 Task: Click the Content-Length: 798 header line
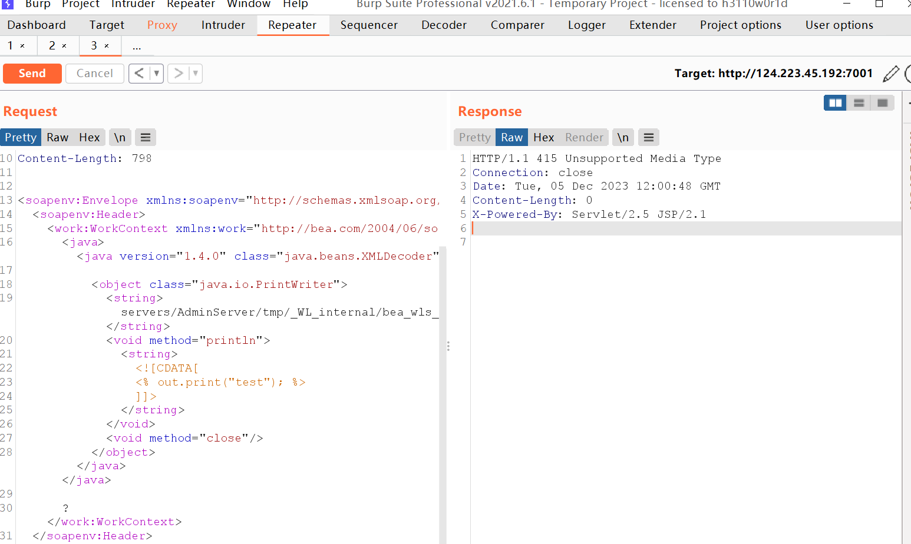[85, 158]
